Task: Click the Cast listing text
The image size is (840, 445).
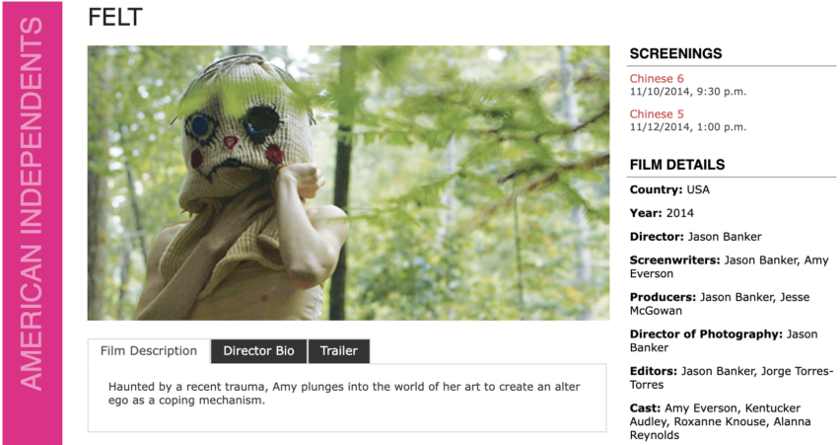Action: (x=720, y=421)
